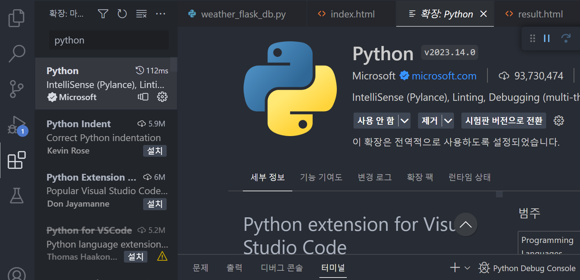Select the Python Indent extension

(x=106, y=137)
